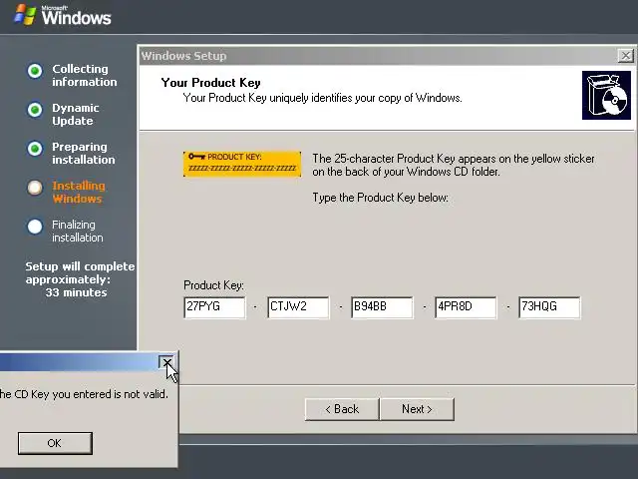Screen dimensions: 638x479
Task: Click OK in the invalid CD Key dialog
Action: tap(55, 443)
